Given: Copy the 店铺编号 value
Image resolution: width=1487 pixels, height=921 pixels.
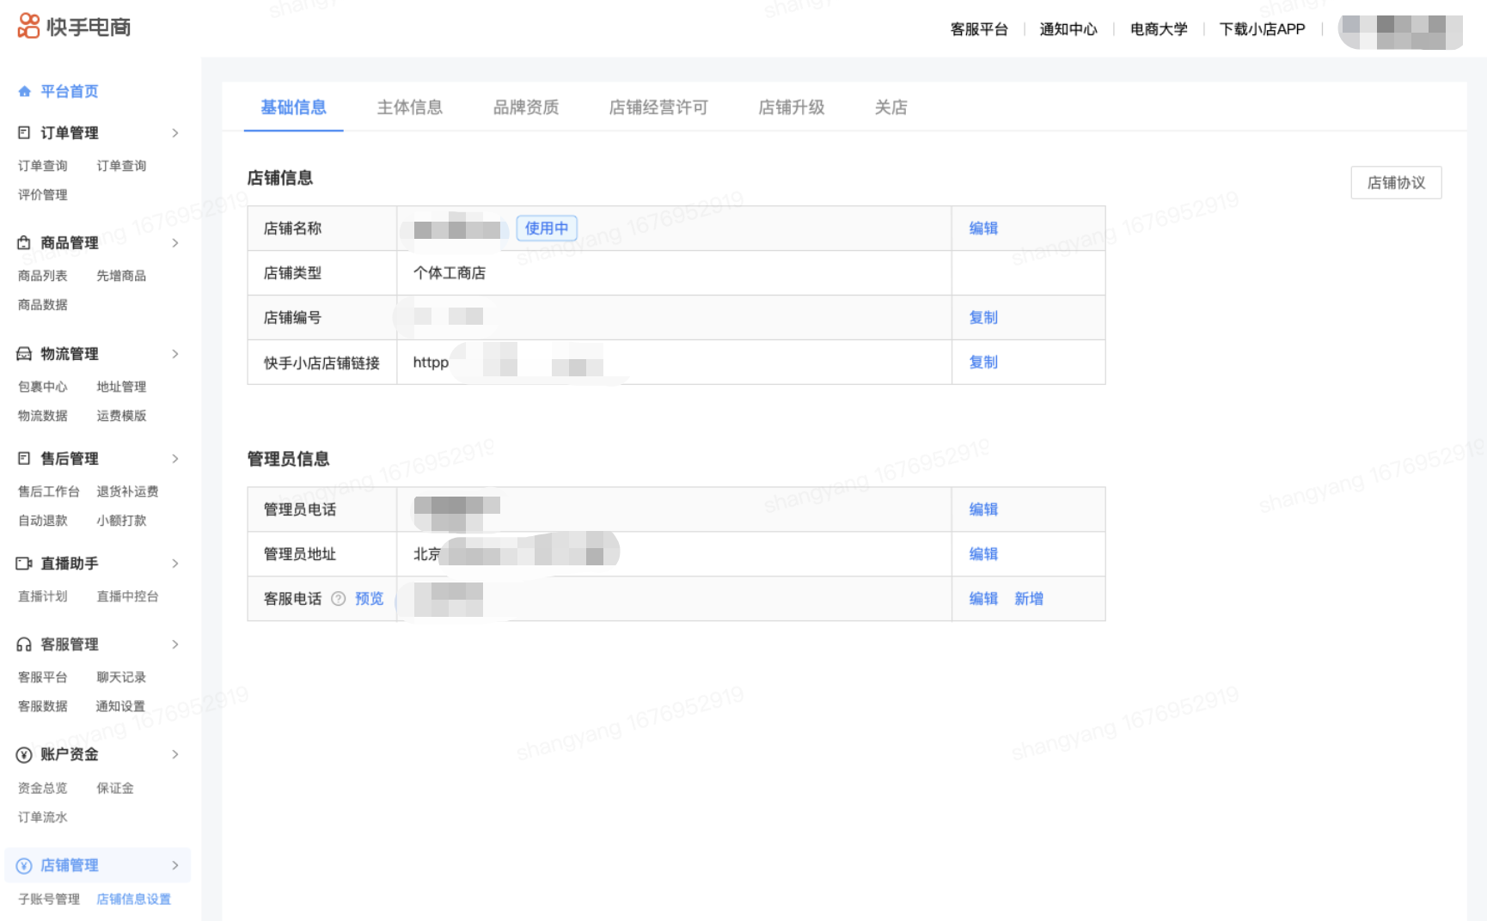Looking at the screenshot, I should [983, 318].
